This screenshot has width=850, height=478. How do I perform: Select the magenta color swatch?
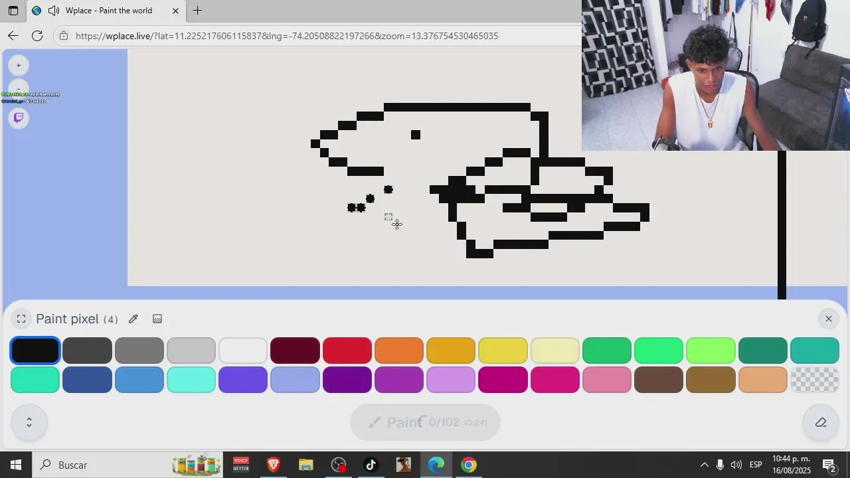503,380
